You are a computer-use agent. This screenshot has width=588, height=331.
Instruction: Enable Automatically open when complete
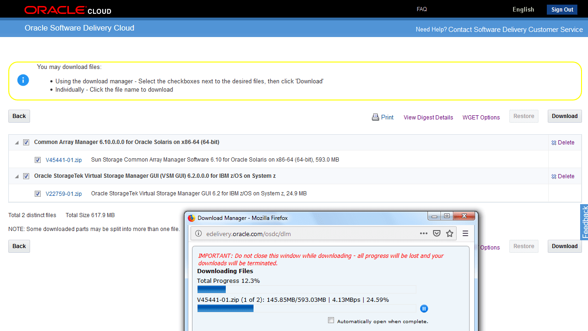coord(331,320)
